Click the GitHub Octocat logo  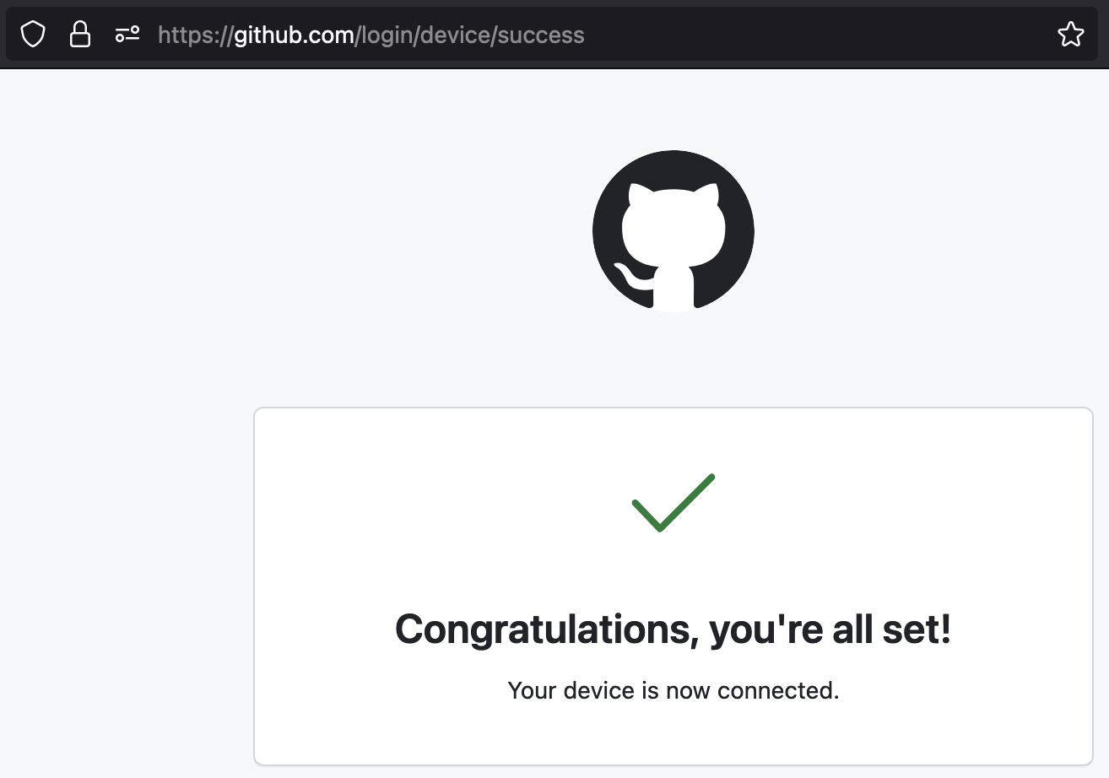tap(673, 230)
